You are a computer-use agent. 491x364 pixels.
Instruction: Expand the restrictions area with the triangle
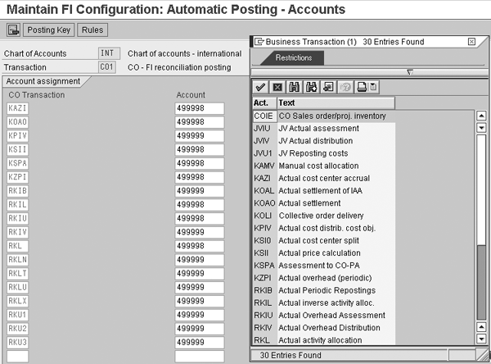click(410, 72)
